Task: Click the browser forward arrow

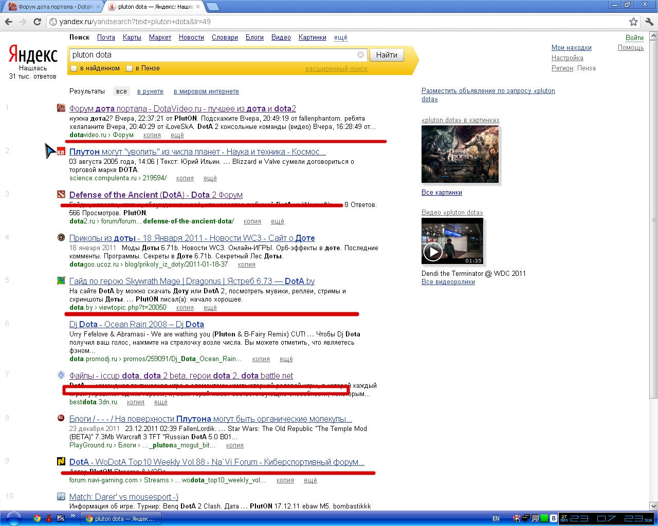Action: tap(23, 22)
